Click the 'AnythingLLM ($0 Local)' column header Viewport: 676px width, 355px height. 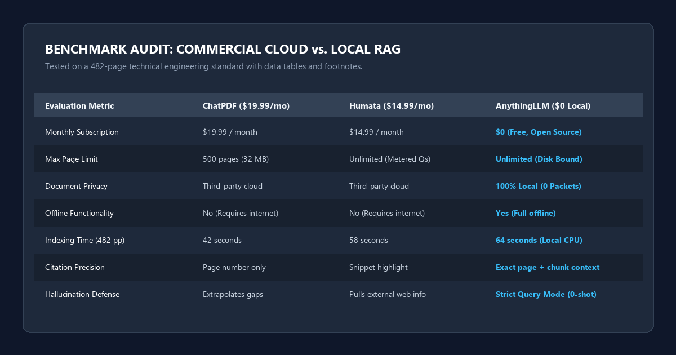tap(543, 105)
